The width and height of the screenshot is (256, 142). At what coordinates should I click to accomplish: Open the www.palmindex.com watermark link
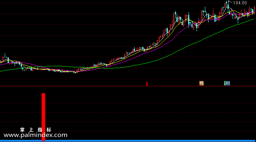(35, 135)
